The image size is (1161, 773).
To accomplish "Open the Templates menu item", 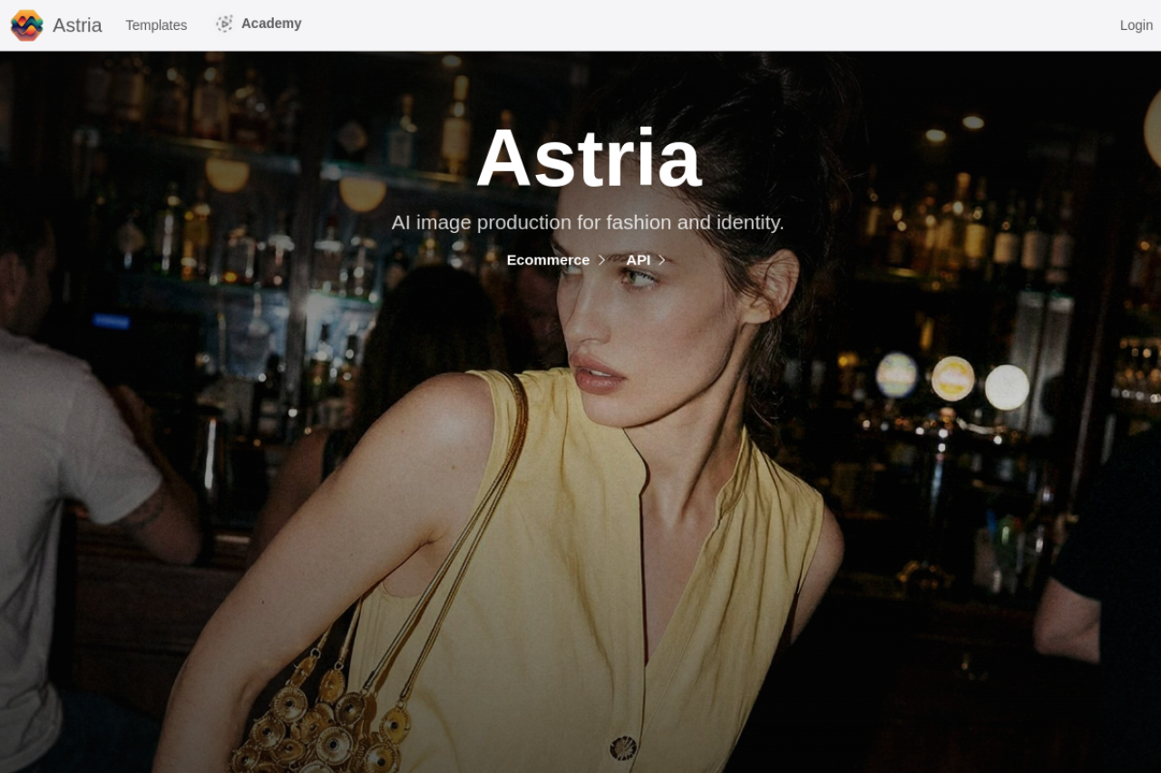I will click(156, 25).
